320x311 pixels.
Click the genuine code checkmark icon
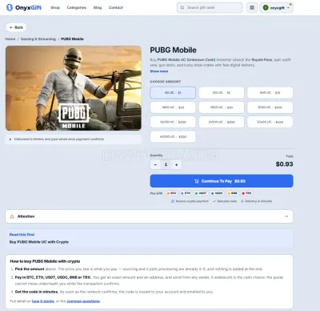click(214, 201)
